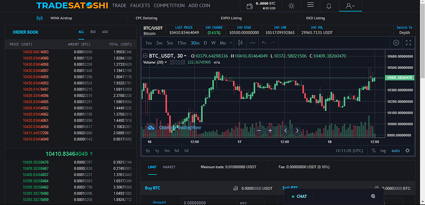Viewport: 425px width, 205px height.
Task: Change candlestick chart style icon
Action: (x=240, y=43)
